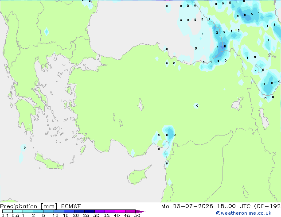
Task: Choose the 15–20 mm legend swatch
Action: coord(69,211)
